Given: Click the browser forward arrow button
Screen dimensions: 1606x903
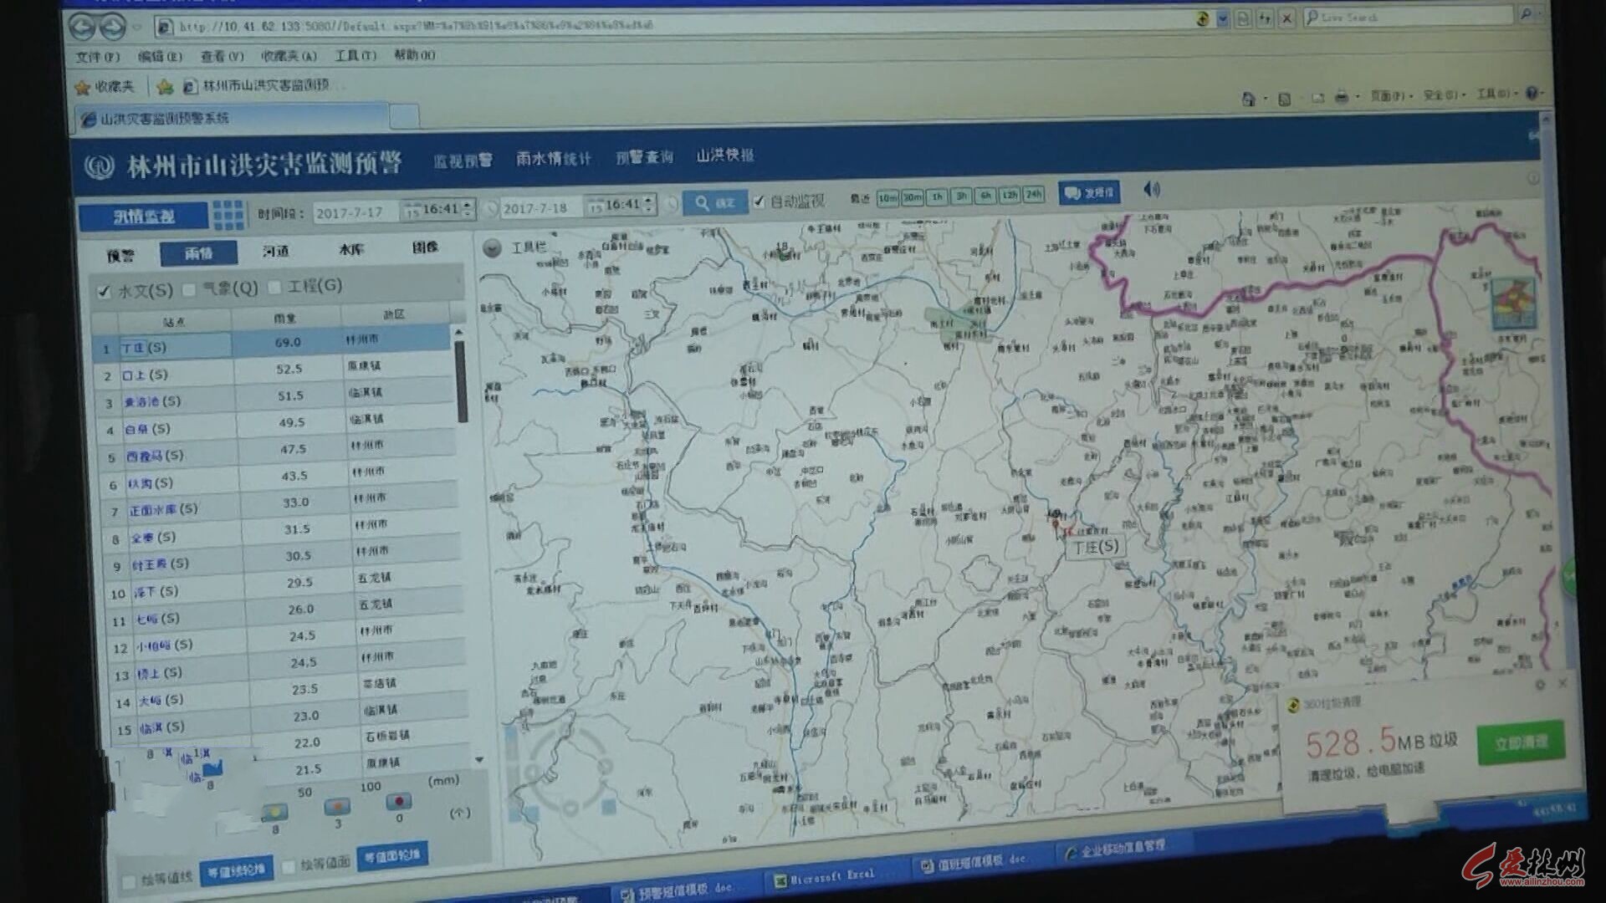Looking at the screenshot, I should [x=112, y=27].
